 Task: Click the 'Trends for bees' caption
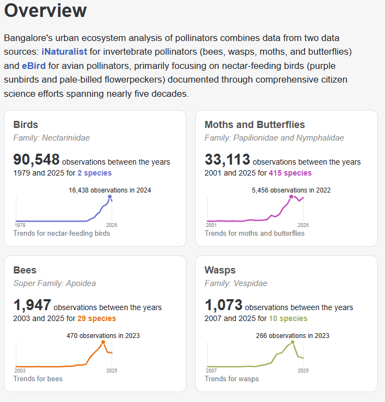[x=38, y=378]
